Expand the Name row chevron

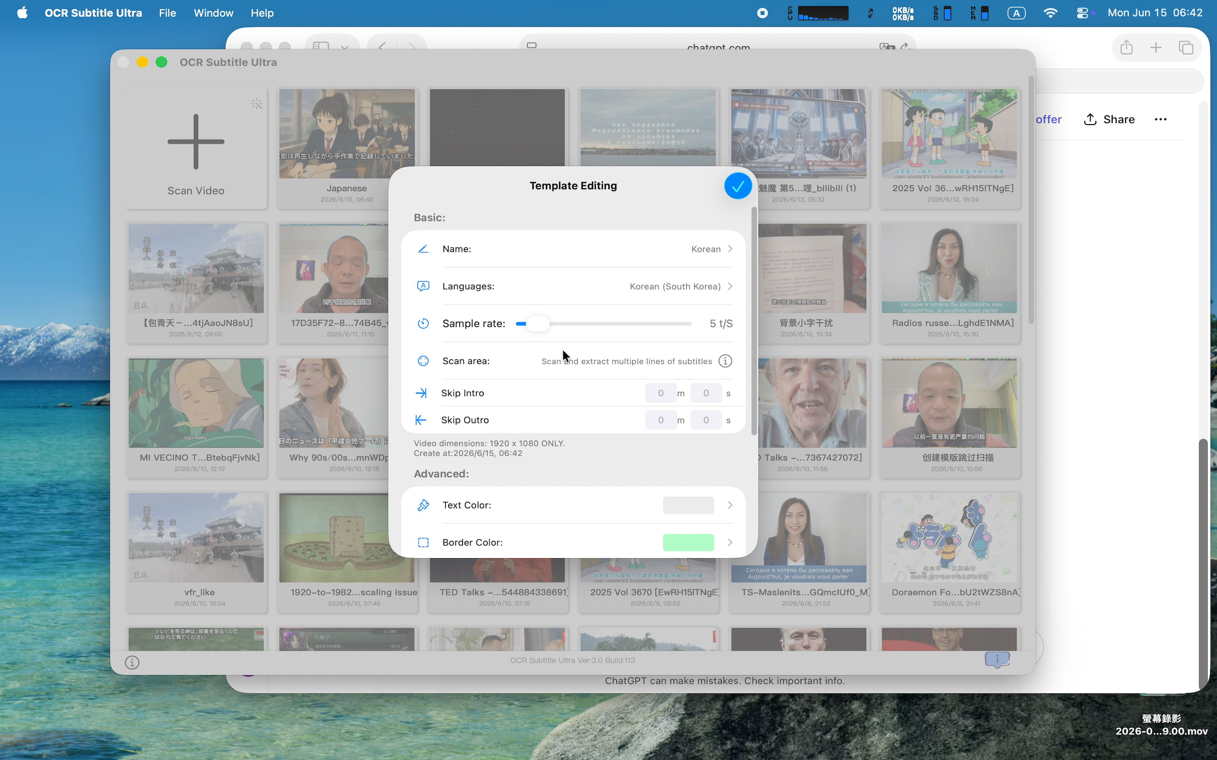tap(730, 249)
